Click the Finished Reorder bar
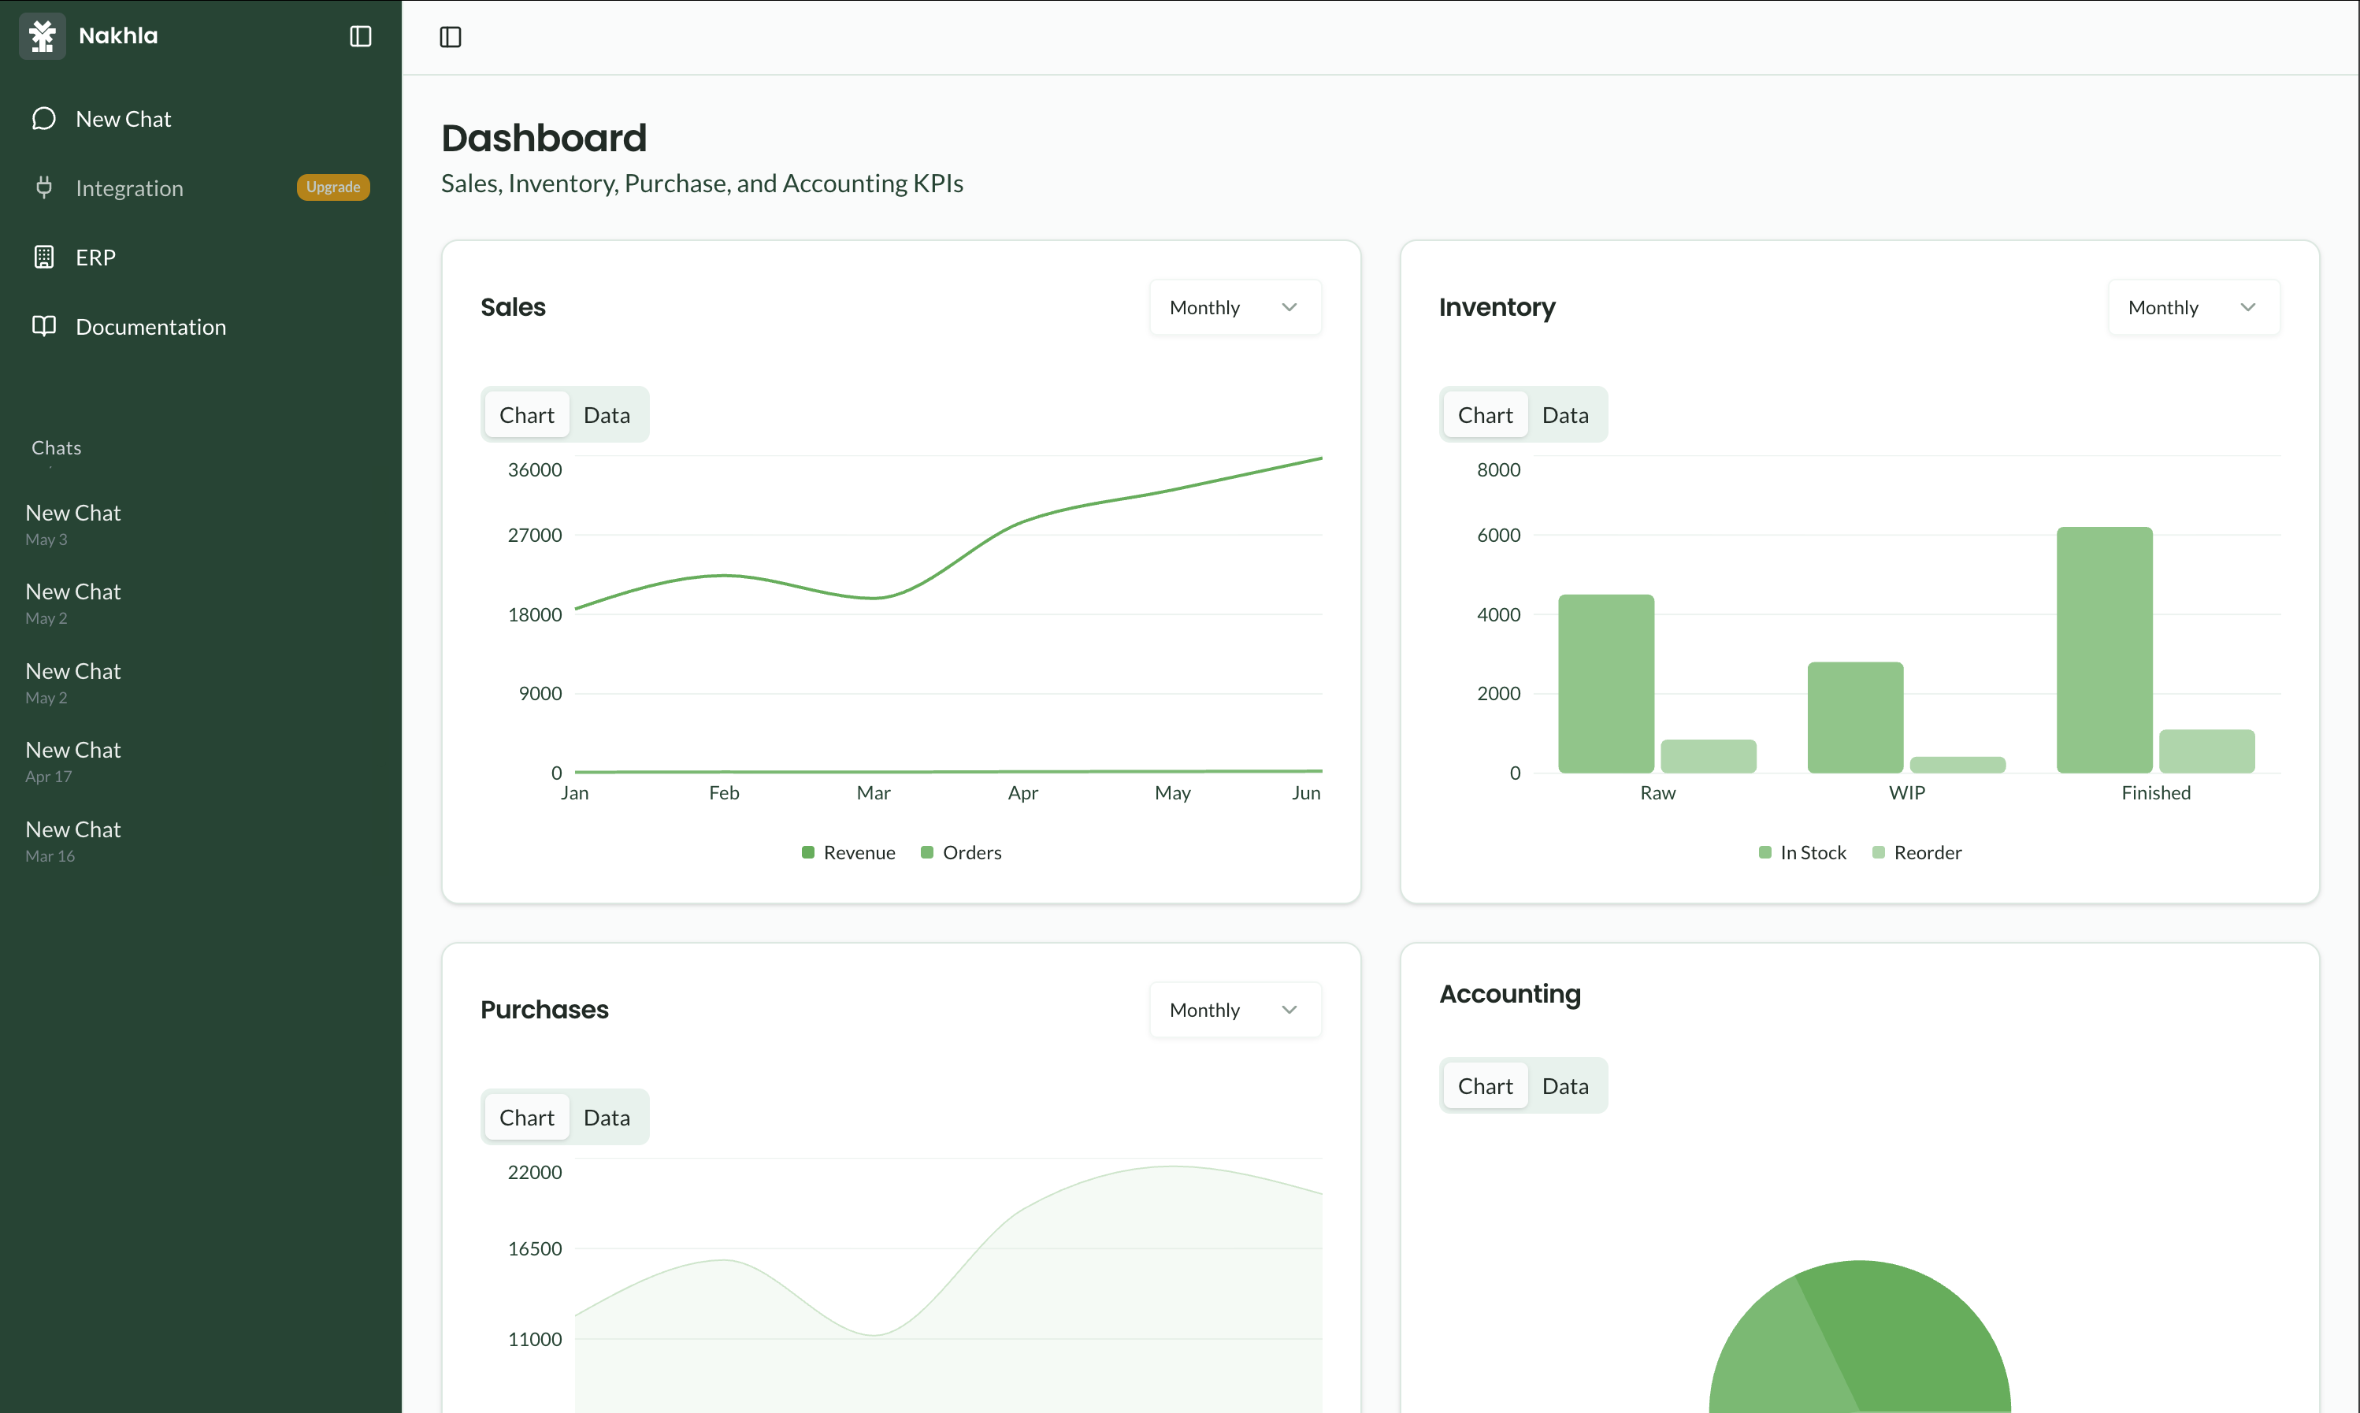Image resolution: width=2360 pixels, height=1413 pixels. (2206, 751)
